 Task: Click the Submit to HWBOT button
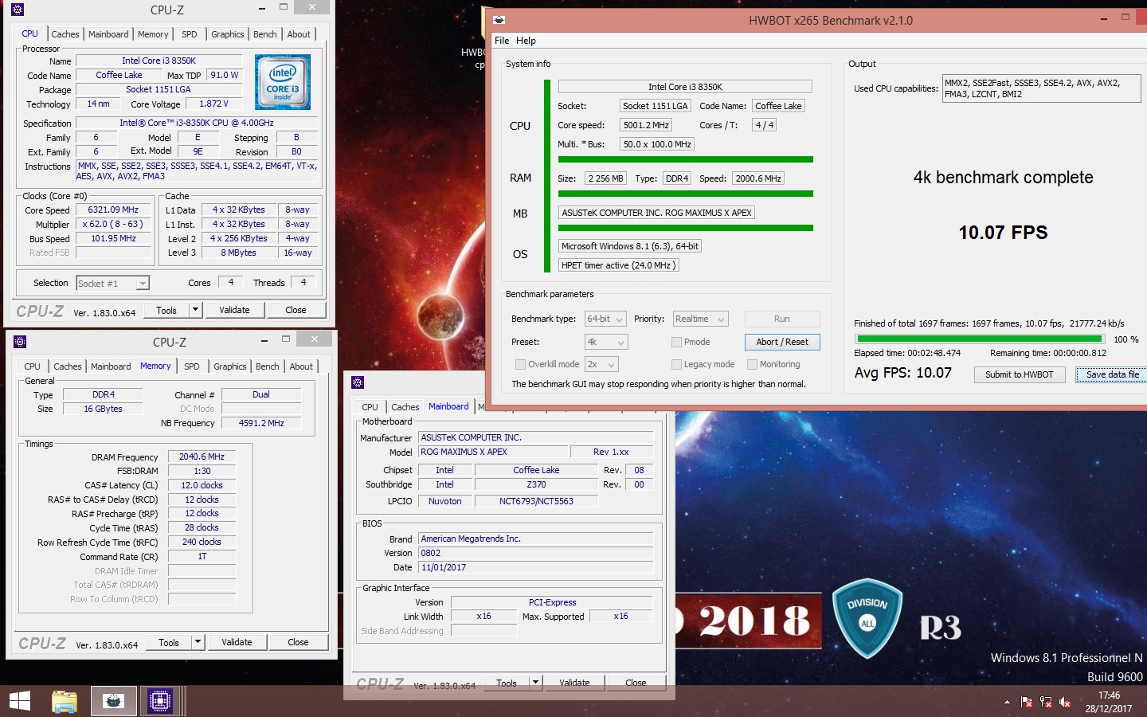click(1020, 374)
